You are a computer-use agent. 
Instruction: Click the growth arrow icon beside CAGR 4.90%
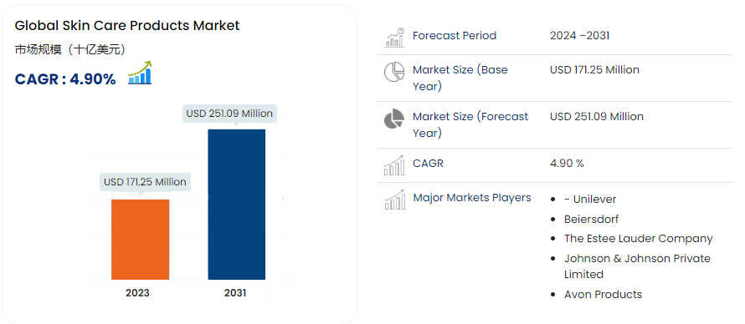coord(140,73)
